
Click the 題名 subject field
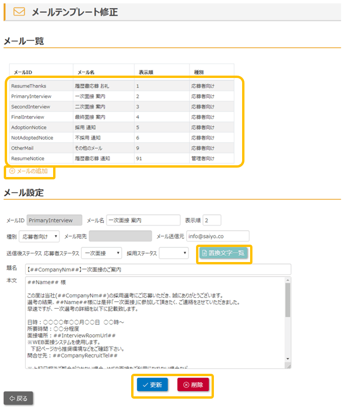158,269
